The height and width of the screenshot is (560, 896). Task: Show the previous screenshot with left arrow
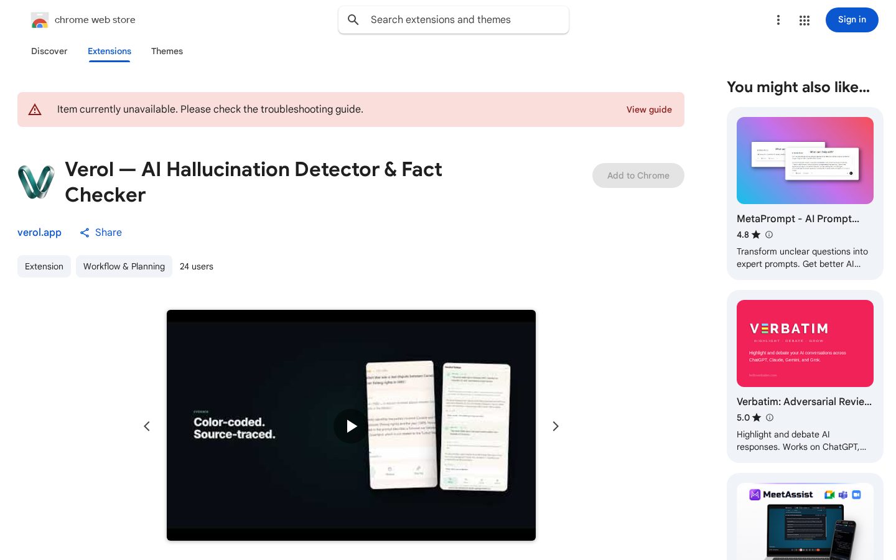coord(147,426)
